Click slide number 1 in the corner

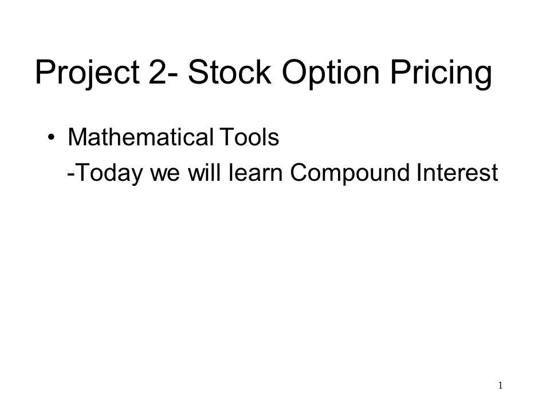point(501,385)
